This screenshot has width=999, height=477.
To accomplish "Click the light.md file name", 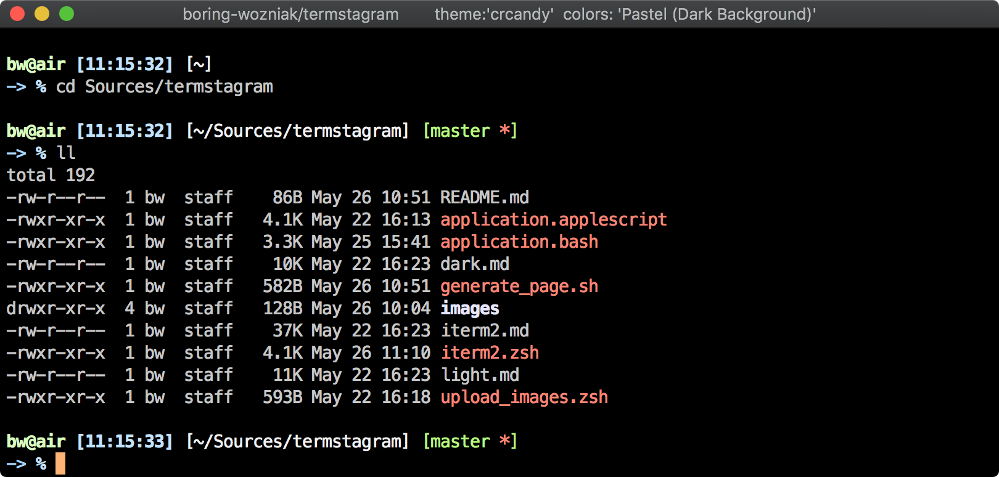I will [x=479, y=375].
